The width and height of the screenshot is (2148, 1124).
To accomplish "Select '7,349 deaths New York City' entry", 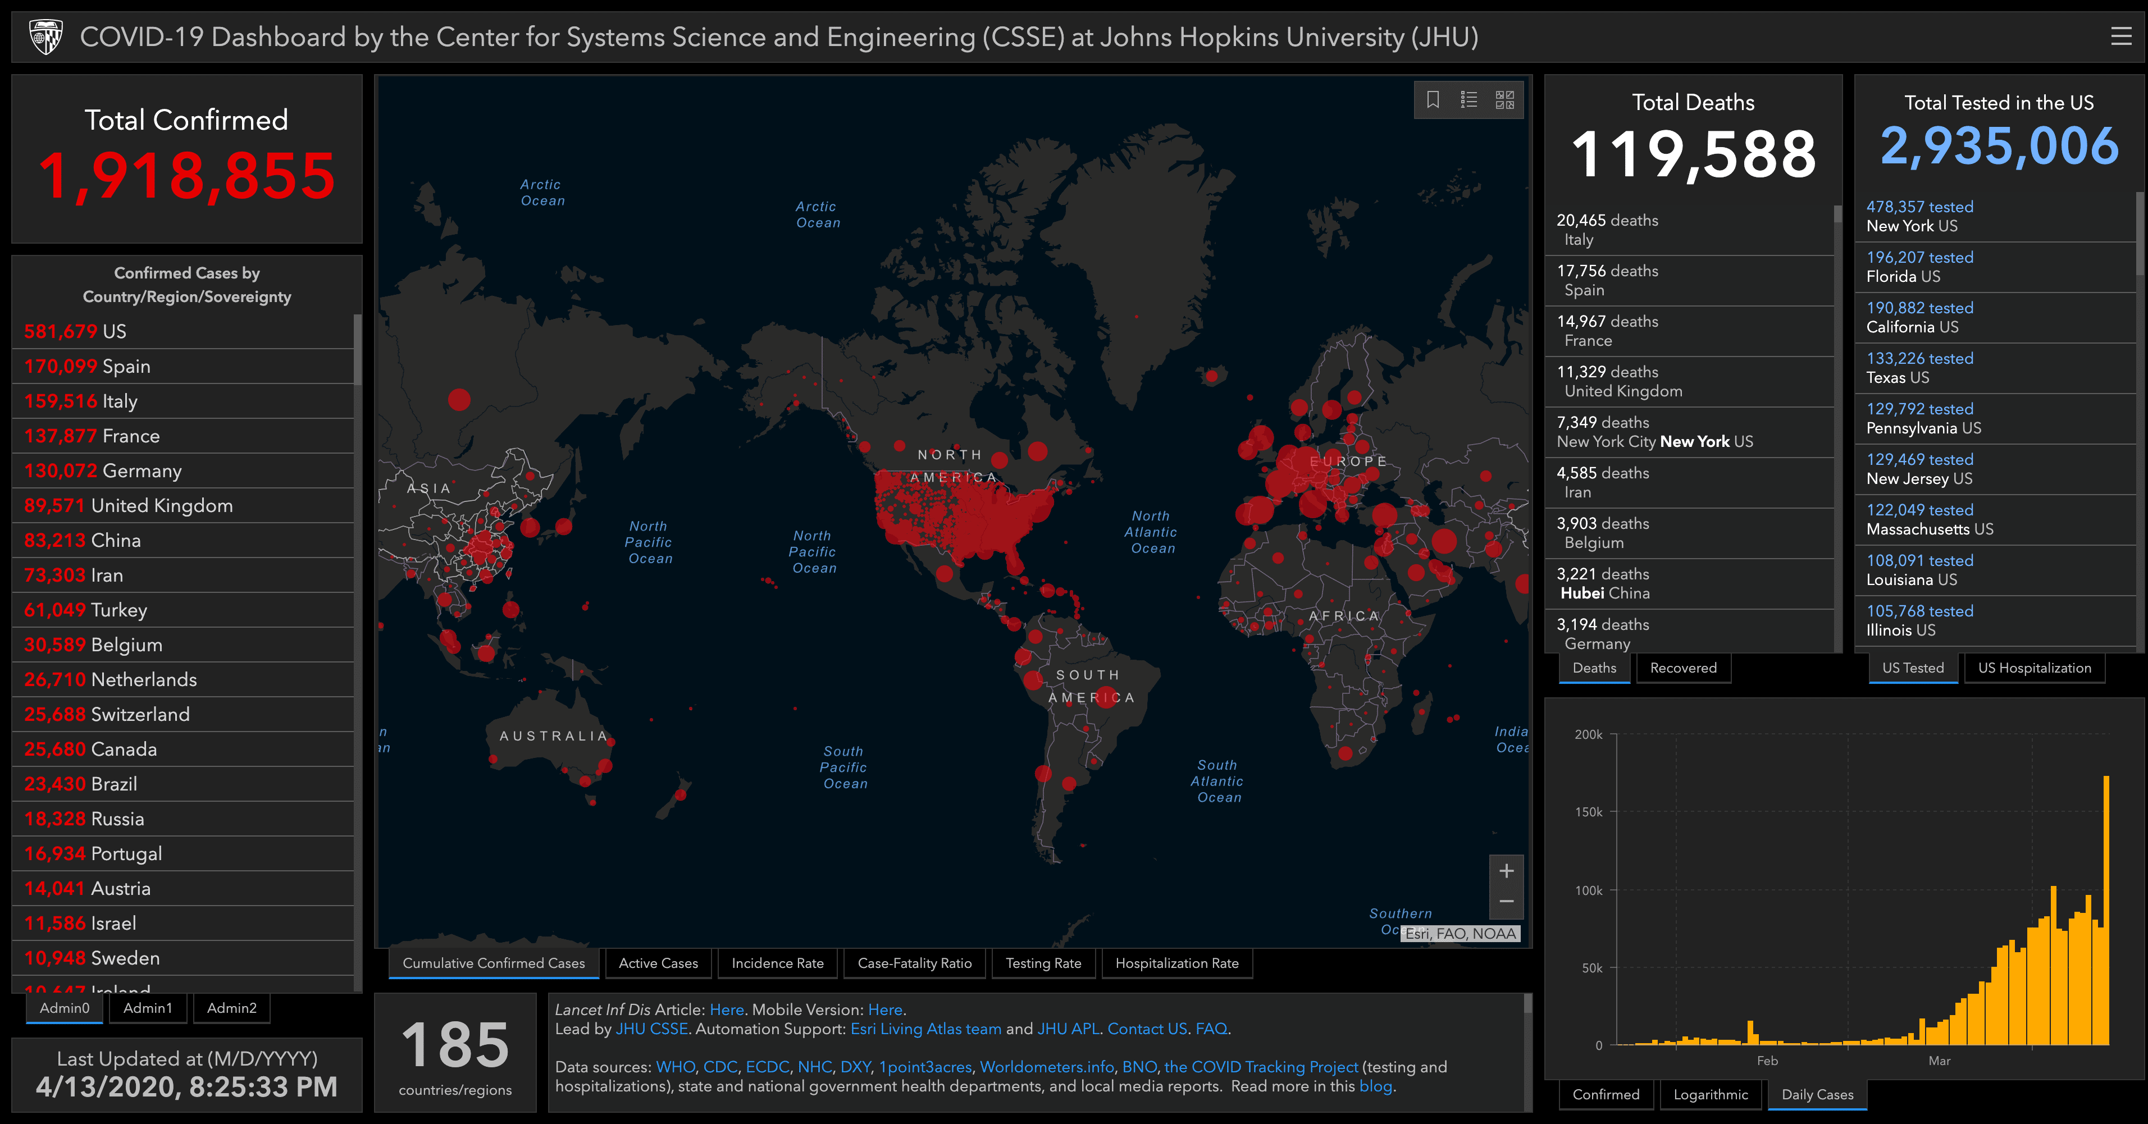I will [x=1689, y=432].
